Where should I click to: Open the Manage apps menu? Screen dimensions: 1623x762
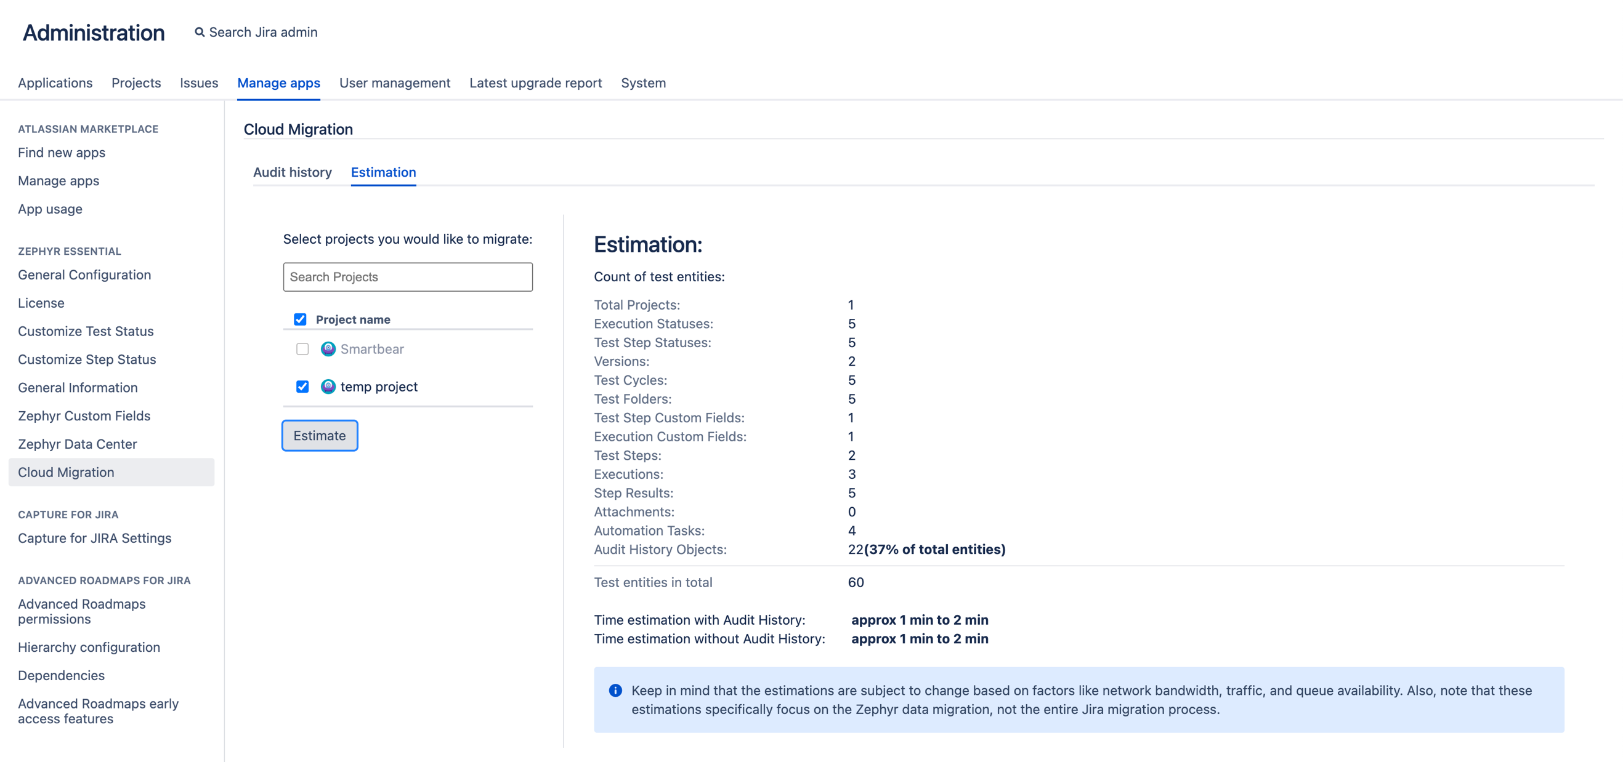coord(278,82)
